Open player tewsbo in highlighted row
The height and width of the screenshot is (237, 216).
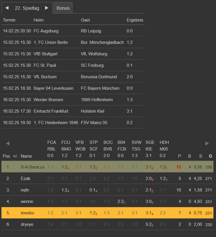click(27, 213)
